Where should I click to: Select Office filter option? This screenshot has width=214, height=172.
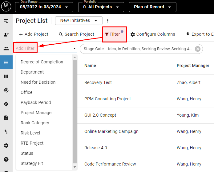[x=26, y=92]
